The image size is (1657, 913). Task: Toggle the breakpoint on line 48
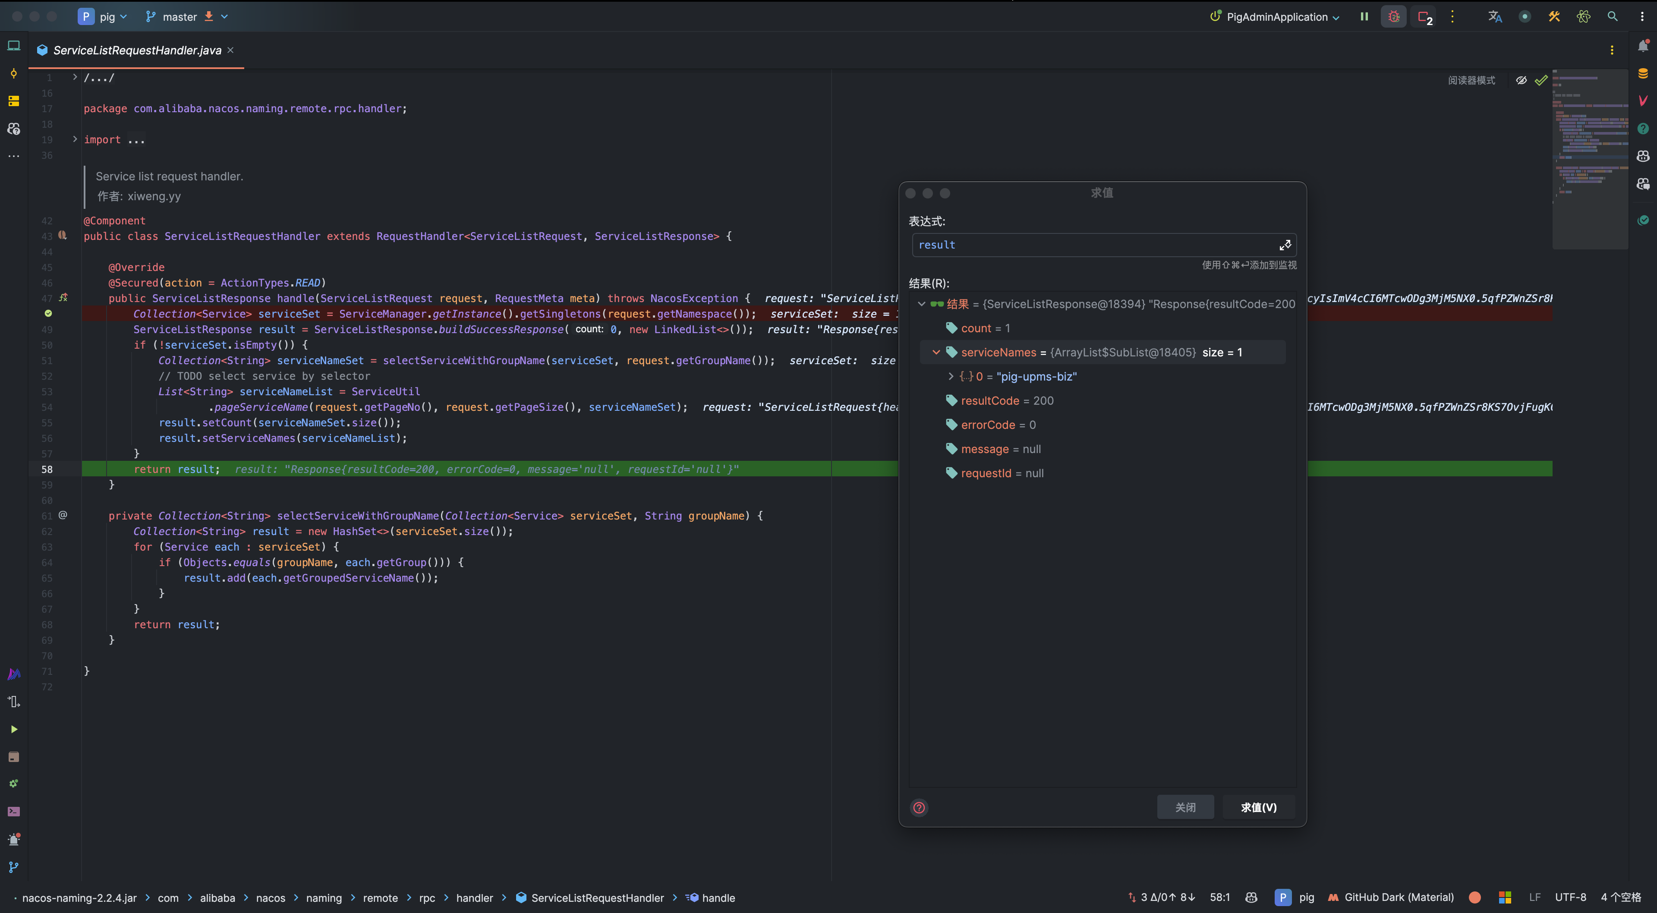pos(48,313)
